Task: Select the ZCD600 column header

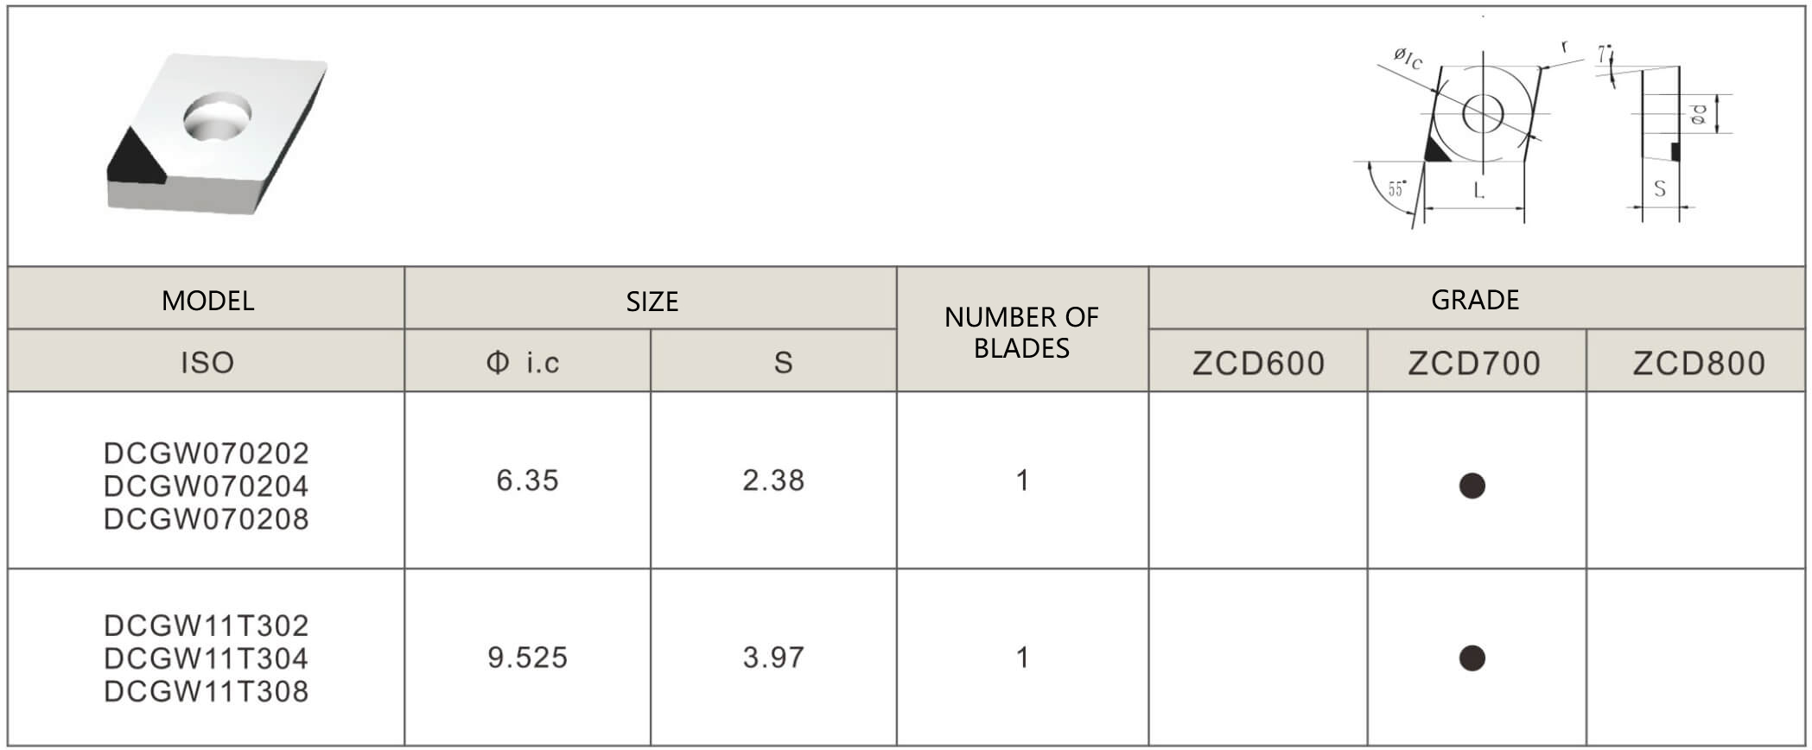Action: pyautogui.click(x=1258, y=363)
